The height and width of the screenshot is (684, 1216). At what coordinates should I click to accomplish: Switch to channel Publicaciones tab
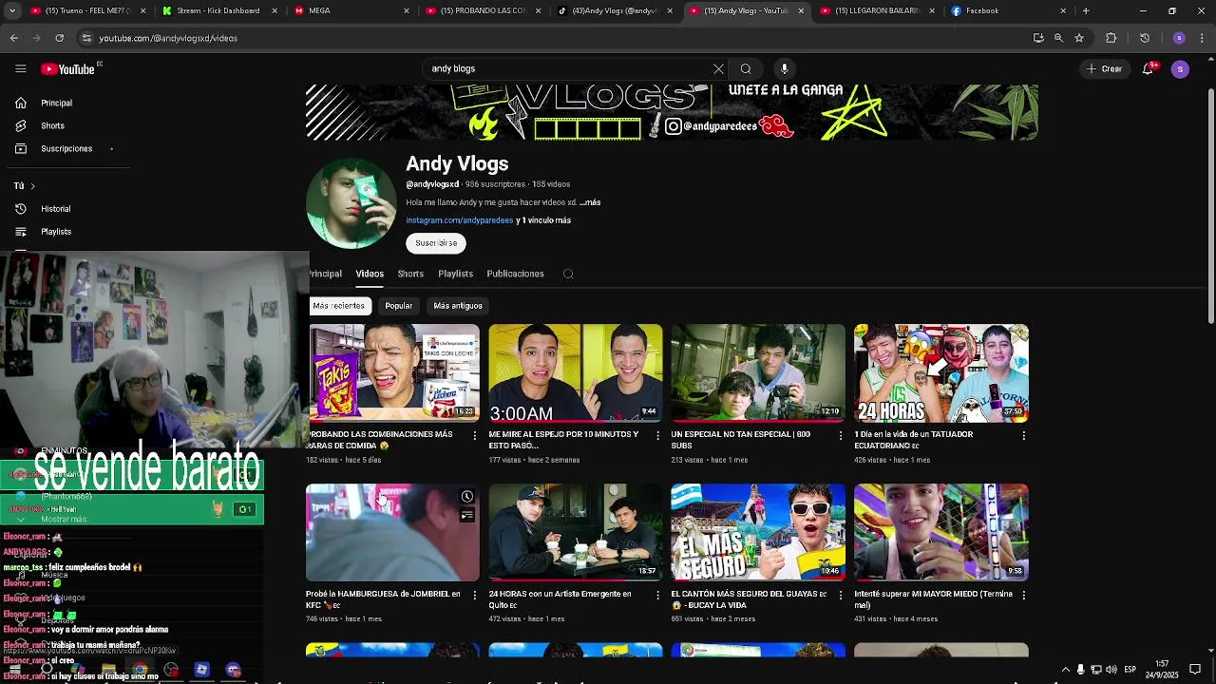[x=515, y=274]
